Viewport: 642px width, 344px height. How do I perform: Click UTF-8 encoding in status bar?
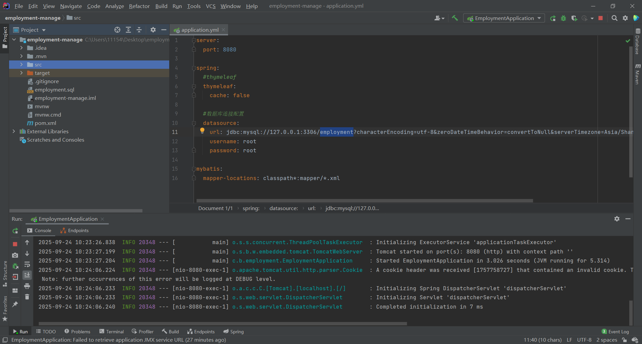tap(584, 340)
